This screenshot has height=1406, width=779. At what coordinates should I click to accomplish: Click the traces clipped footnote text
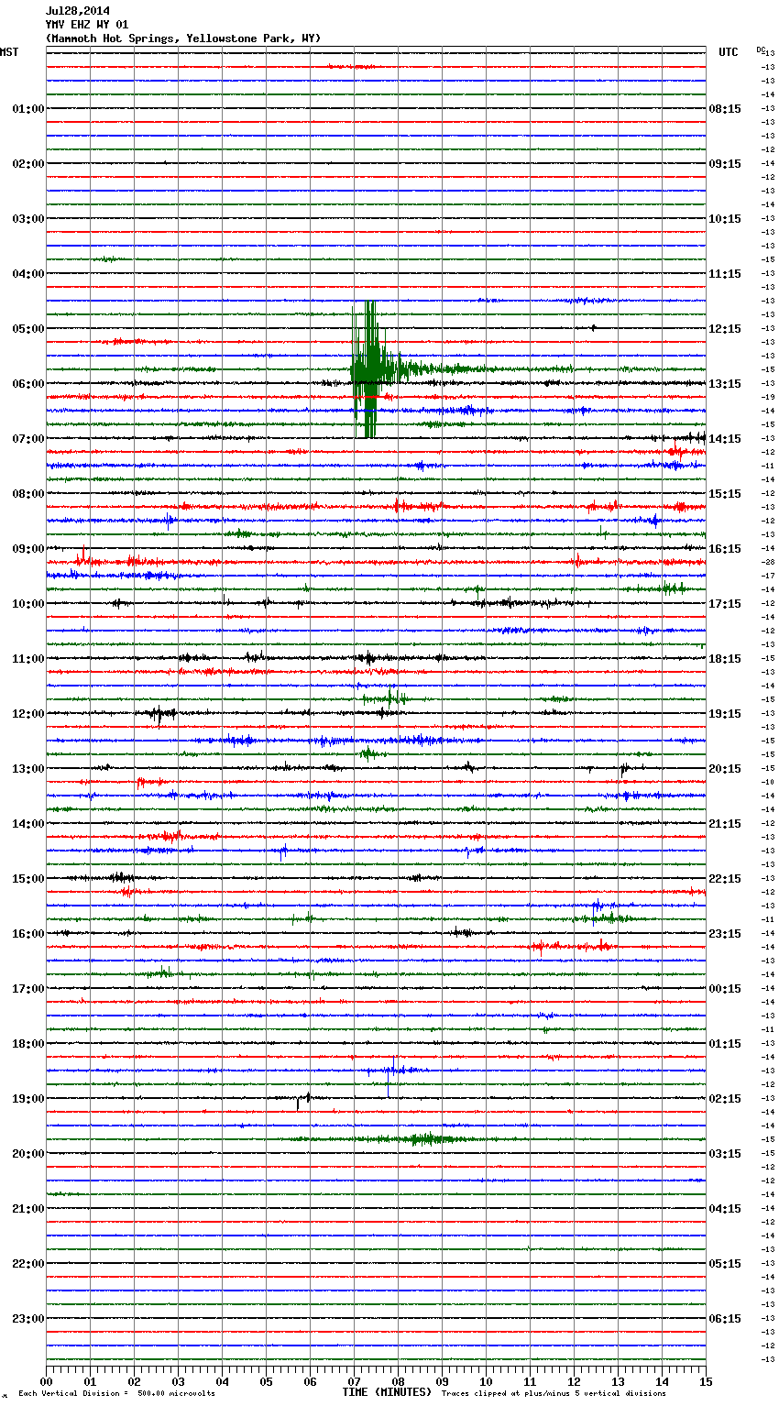pyautogui.click(x=554, y=1393)
